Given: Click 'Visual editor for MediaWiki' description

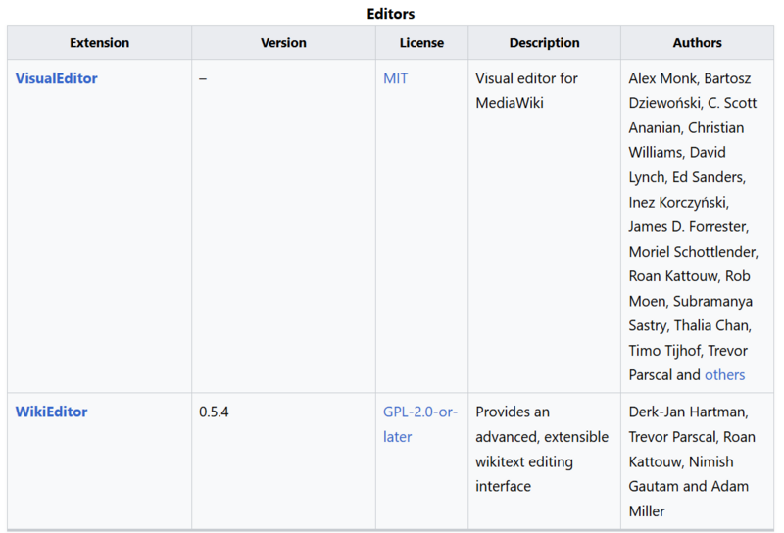Looking at the screenshot, I should pyautogui.click(x=526, y=90).
